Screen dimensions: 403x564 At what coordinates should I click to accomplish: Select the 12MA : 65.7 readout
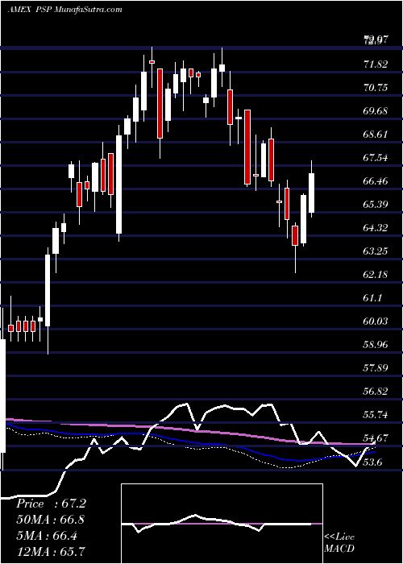pos(51,551)
